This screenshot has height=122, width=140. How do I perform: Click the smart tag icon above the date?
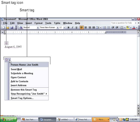(6, 43)
